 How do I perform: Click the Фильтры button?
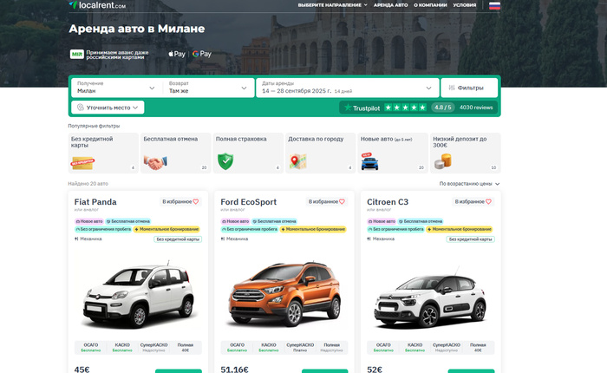[x=469, y=88]
